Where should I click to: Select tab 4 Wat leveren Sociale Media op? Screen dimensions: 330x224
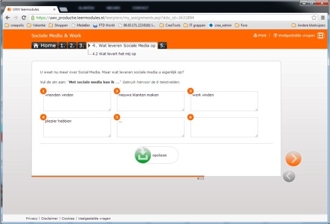click(122, 46)
